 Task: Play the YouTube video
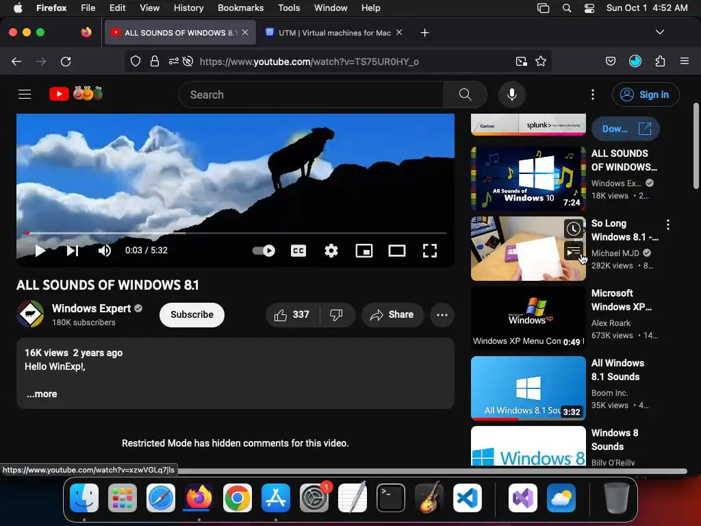(40, 251)
